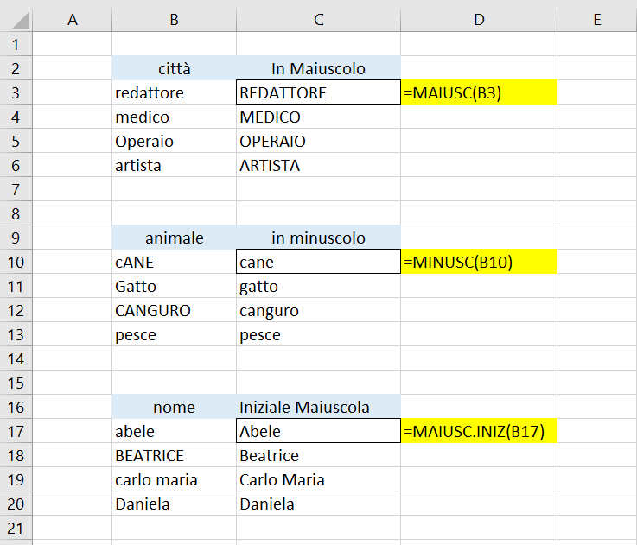This screenshot has width=637, height=545.
Task: Click cell containing REDATTORE
Action: (x=318, y=92)
